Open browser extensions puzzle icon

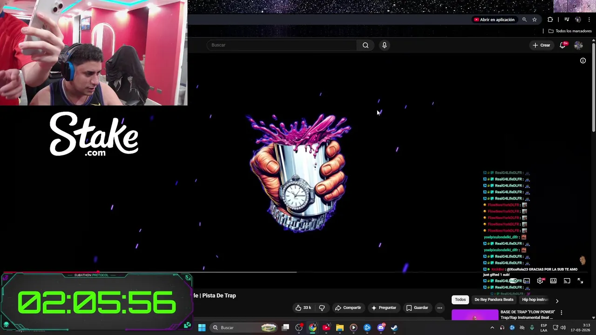[x=550, y=20]
